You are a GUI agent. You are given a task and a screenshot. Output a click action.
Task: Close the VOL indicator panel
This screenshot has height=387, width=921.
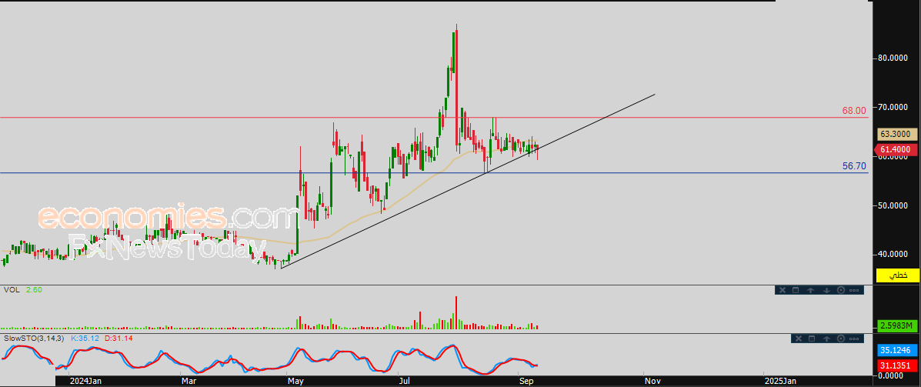point(783,290)
